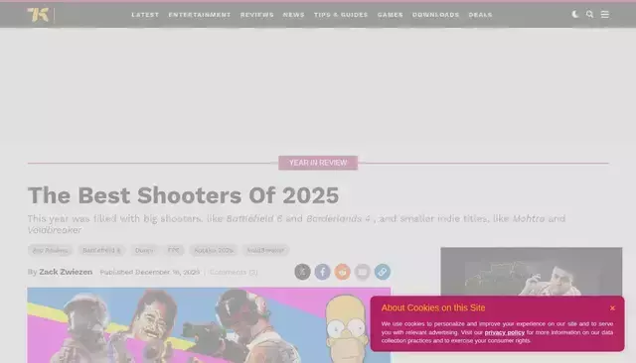
Task: Open the privacy policy link
Action: click(x=505, y=332)
